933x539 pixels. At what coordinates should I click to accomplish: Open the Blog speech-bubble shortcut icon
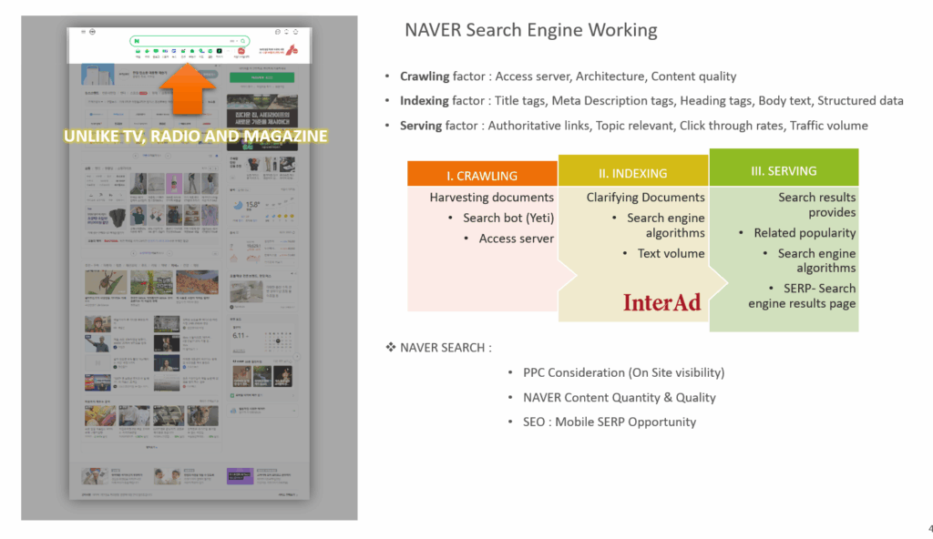(x=156, y=51)
